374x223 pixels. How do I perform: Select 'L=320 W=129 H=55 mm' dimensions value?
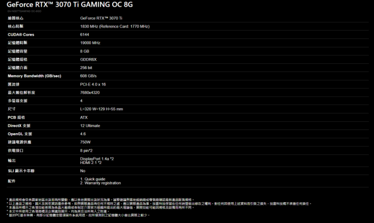pos(102,109)
